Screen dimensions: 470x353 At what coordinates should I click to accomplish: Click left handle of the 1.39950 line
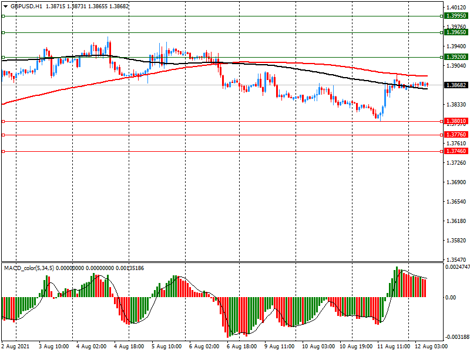(x=4, y=16)
